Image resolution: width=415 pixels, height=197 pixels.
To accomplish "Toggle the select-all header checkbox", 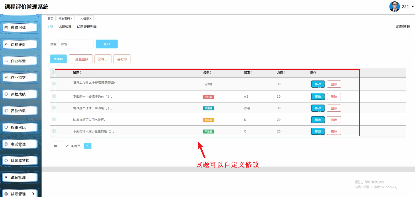I will pos(54,73).
